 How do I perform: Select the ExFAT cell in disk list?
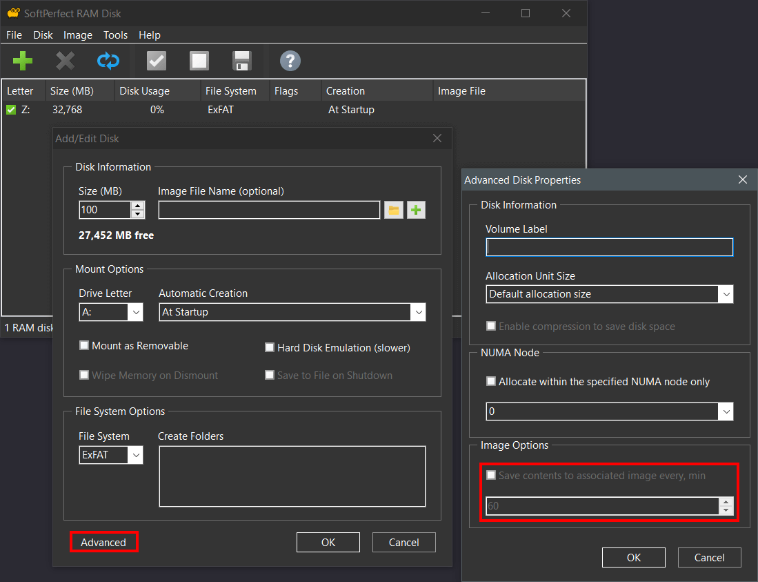click(x=221, y=110)
